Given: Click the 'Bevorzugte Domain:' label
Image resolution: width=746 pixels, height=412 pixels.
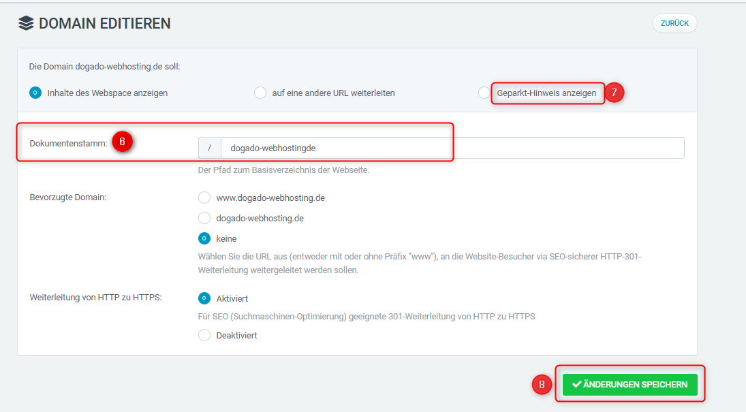Looking at the screenshot, I should 68,197.
